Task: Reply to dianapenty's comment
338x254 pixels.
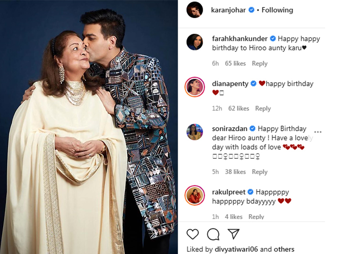Action: point(263,108)
